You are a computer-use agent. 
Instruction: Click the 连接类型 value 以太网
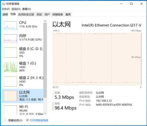pos(100,97)
